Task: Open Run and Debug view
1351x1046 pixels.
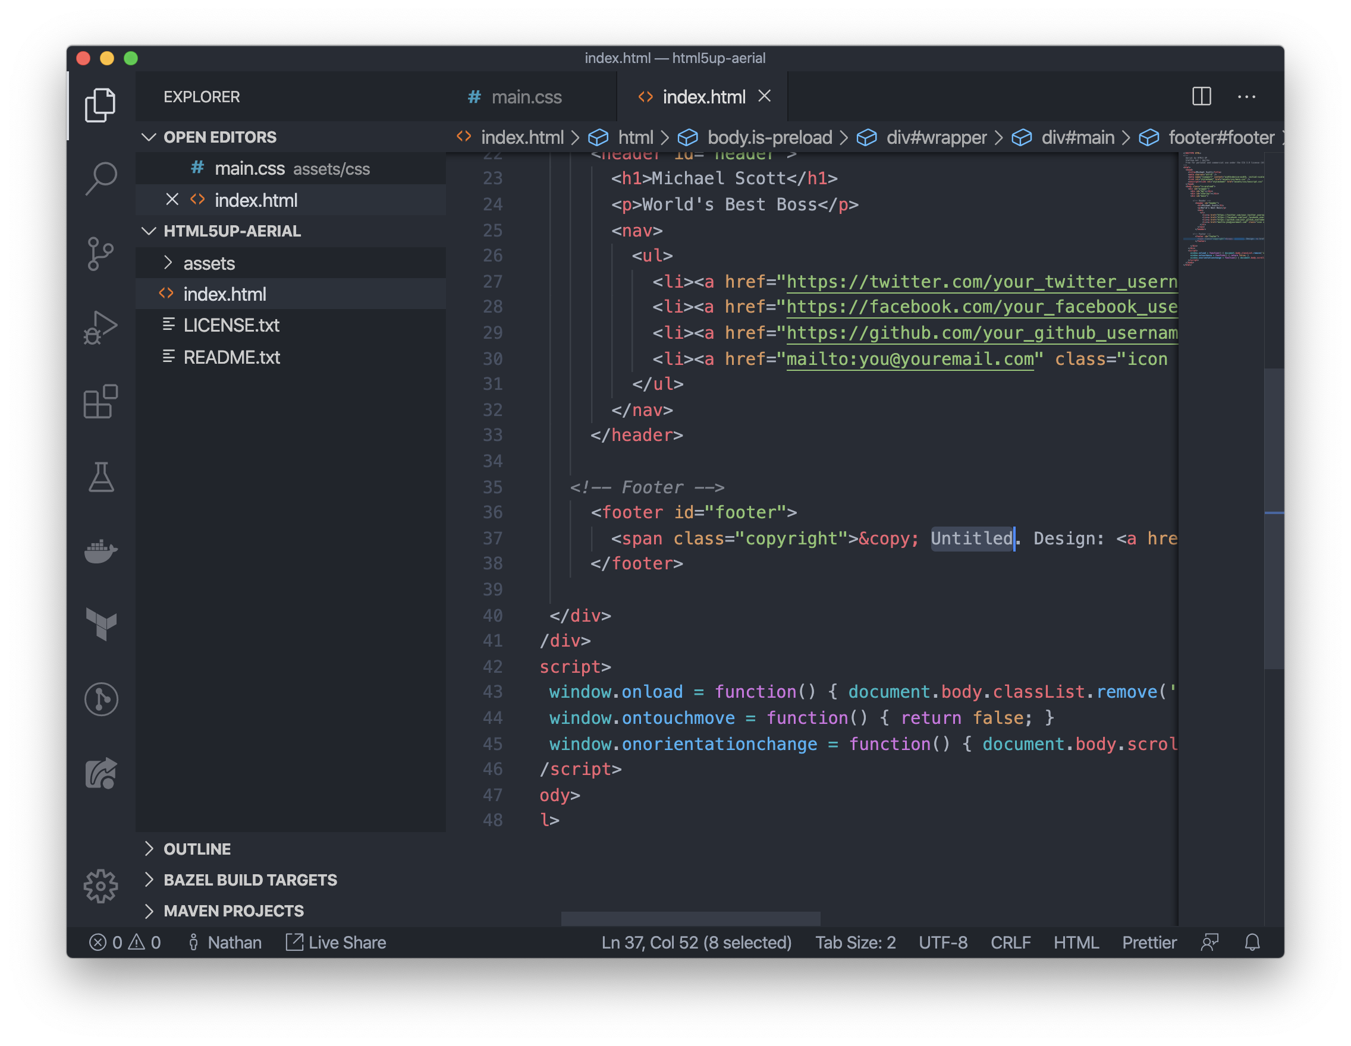Action: (101, 327)
